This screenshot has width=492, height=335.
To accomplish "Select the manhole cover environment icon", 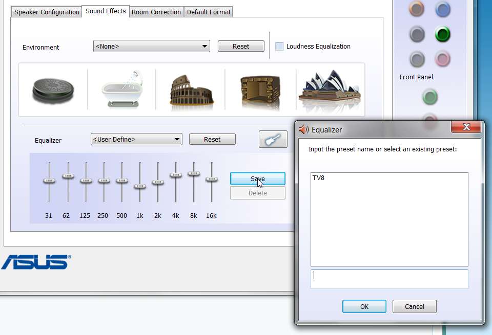I will pos(53,91).
